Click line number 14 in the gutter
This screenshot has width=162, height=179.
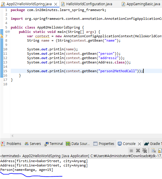point(5,67)
